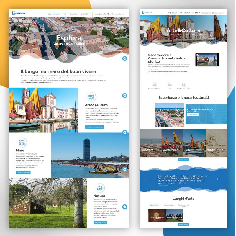Open the aerial Cesenatico photo card
Viewport: 236px width, 236px height.
(x=170, y=115)
